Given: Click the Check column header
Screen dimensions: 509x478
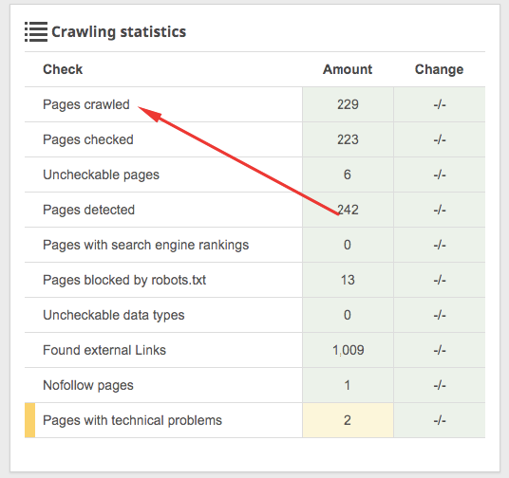Looking at the screenshot, I should 63,69.
